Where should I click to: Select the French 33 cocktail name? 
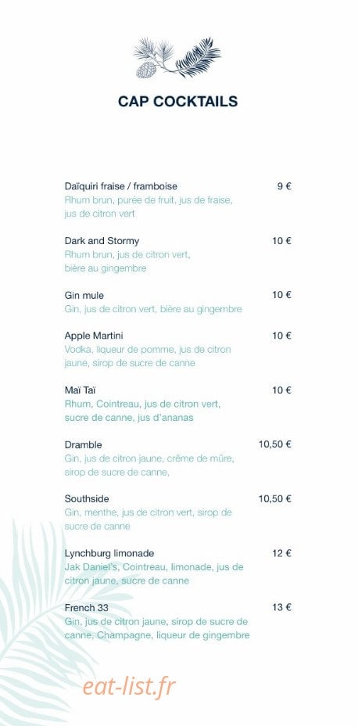pos(87,607)
